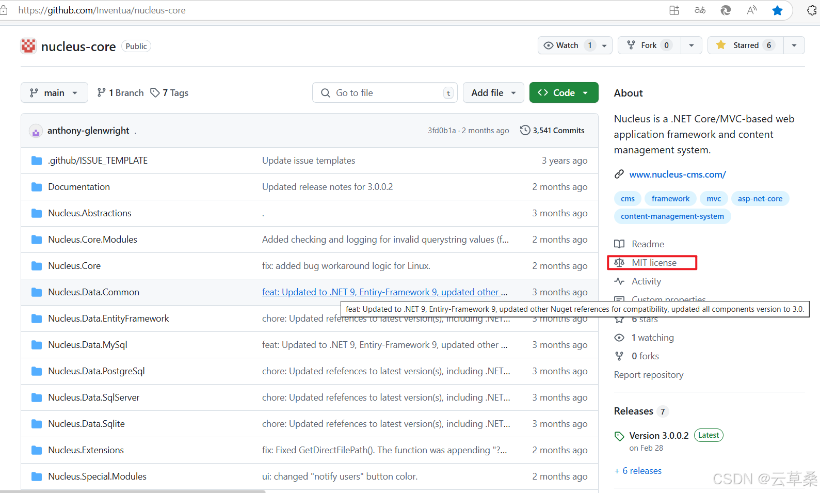Screen dimensions: 820x493
Task: Click the eye icon beside 1 watching
Action: point(619,338)
